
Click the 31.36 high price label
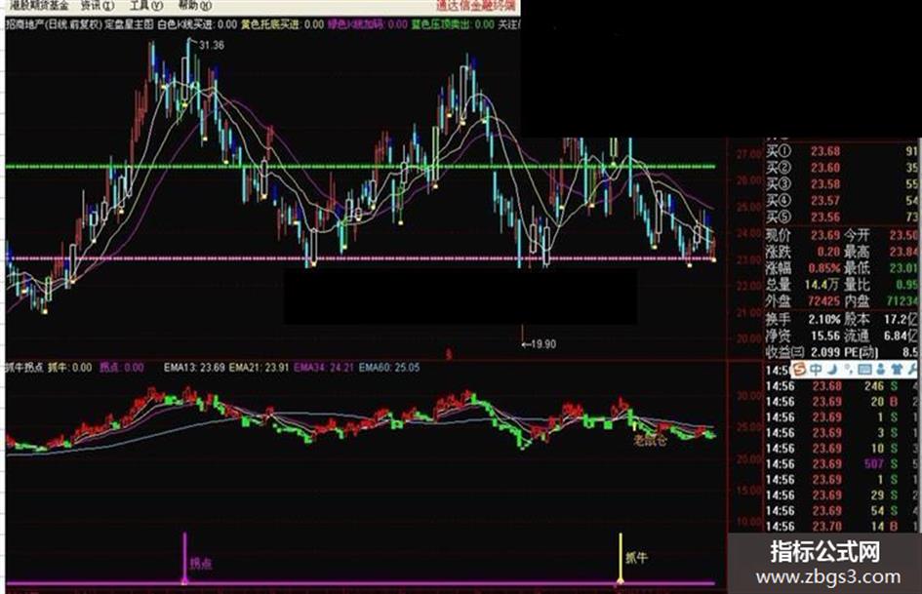(211, 45)
